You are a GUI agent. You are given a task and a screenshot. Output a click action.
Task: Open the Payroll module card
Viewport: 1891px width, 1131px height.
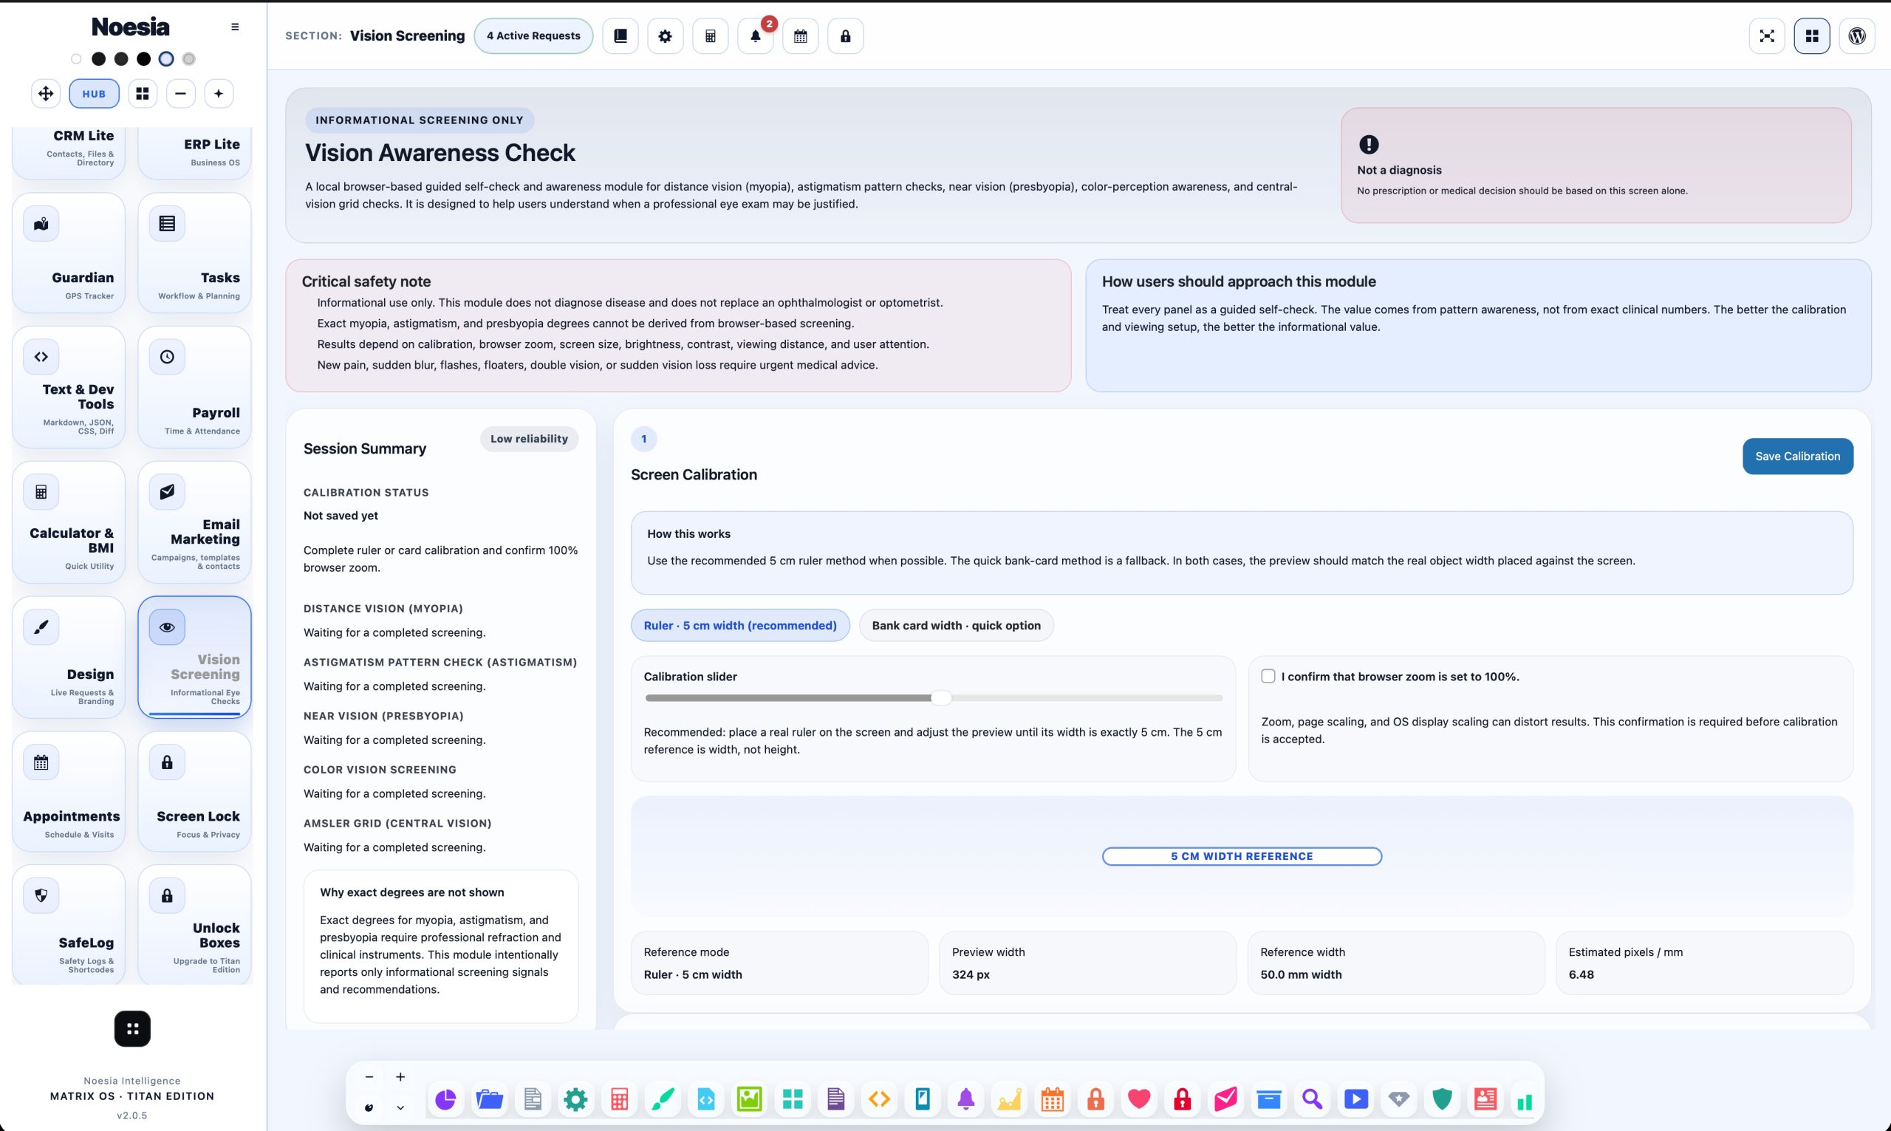(194, 386)
